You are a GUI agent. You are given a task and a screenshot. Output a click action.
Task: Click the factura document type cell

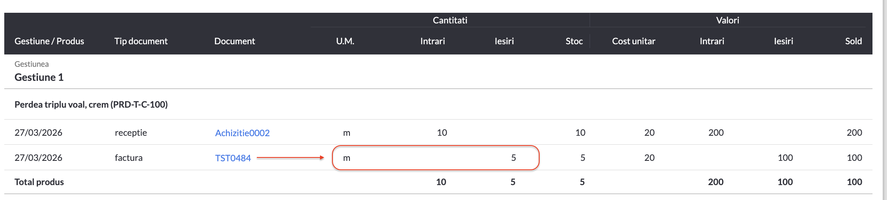click(x=129, y=158)
